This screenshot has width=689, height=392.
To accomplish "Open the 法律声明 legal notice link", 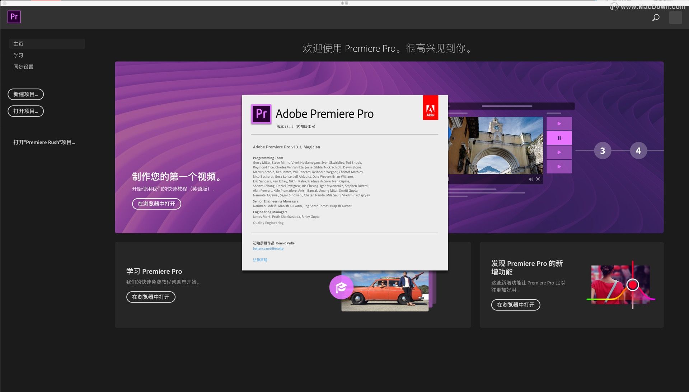I will [260, 260].
